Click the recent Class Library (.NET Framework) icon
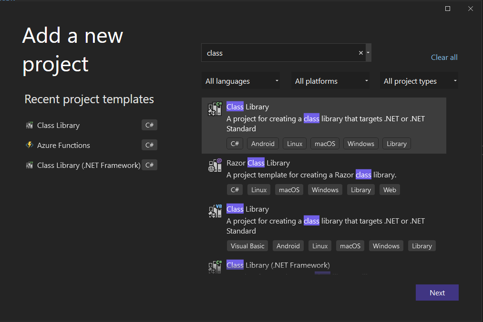 (30, 166)
